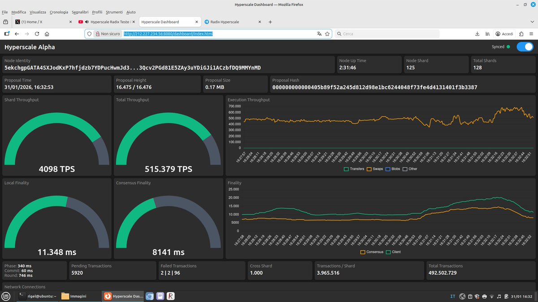Click the tracking protection shield icon

[x=89, y=34]
